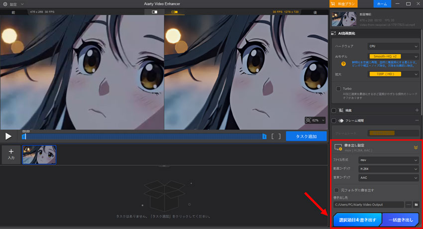Enable the Turbo checkbox

click(x=338, y=89)
